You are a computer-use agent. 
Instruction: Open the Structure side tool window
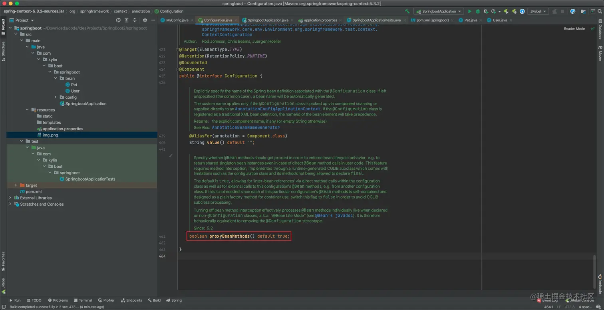[x=3, y=51]
